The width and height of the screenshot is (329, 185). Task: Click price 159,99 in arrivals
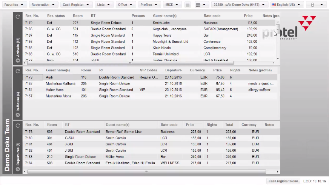[x=252, y=29]
